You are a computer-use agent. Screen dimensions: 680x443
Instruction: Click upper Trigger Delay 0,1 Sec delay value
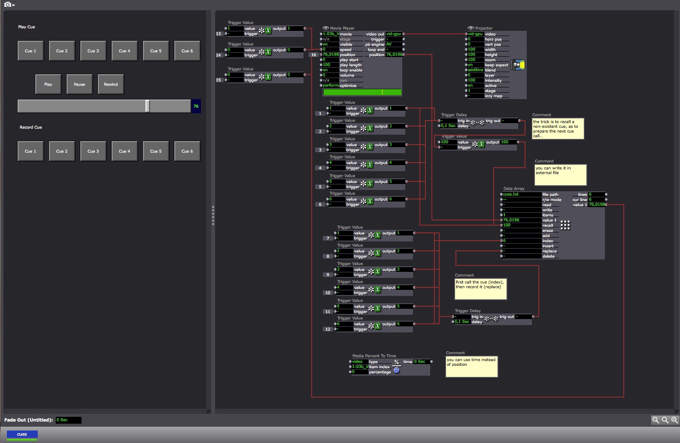click(449, 126)
